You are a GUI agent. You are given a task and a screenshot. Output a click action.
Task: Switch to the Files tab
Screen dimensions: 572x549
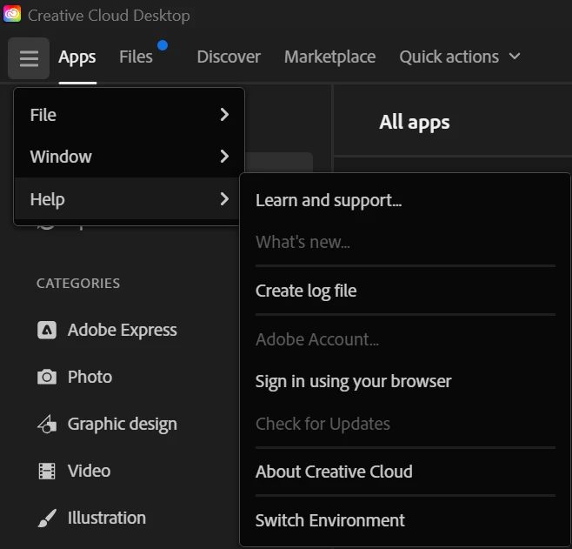(136, 57)
